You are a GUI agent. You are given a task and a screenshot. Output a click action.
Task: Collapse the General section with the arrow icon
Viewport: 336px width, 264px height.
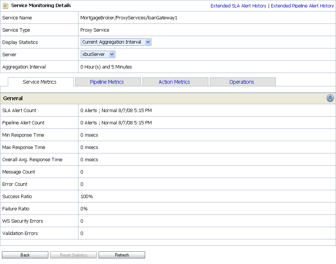[x=330, y=98]
